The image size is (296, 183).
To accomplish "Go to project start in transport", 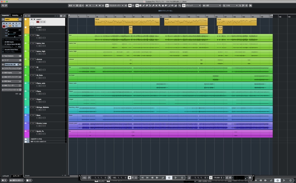I will click(143, 178).
